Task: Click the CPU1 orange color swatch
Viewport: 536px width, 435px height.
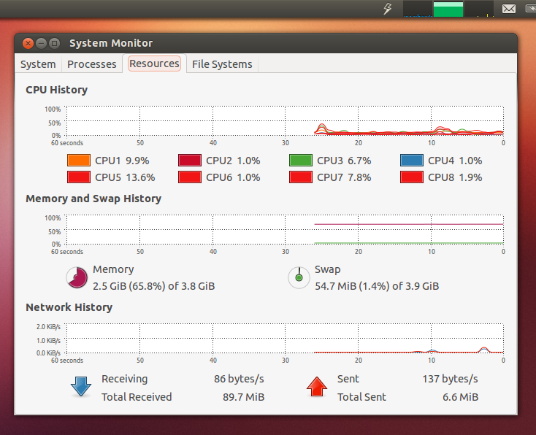Action: pyautogui.click(x=79, y=161)
